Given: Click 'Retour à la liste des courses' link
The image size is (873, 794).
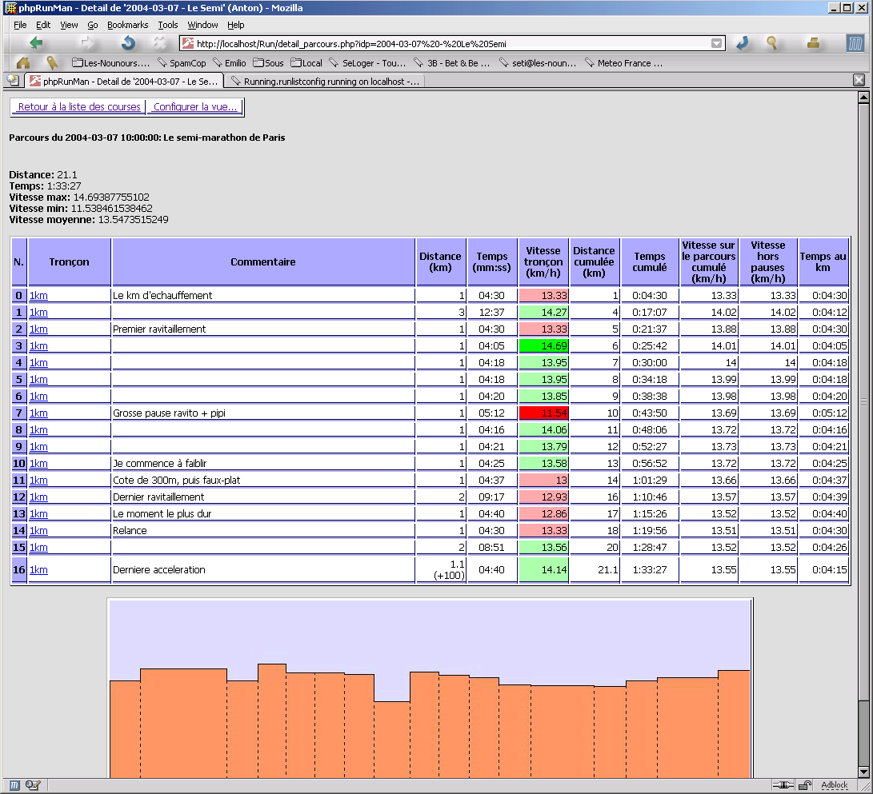Looking at the screenshot, I should 79,106.
